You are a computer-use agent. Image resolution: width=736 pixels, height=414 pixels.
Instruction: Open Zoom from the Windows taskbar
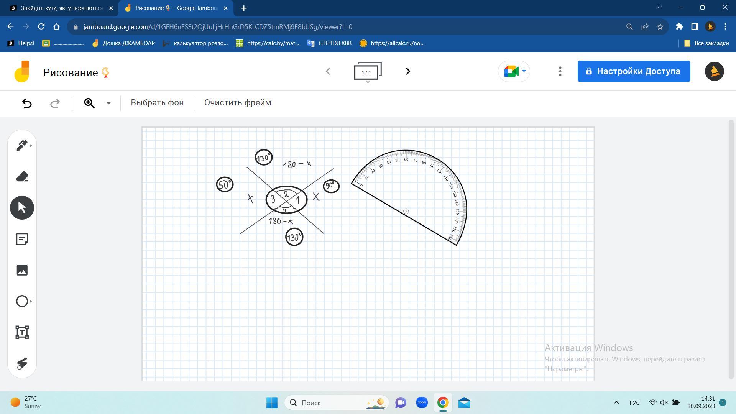(x=422, y=403)
